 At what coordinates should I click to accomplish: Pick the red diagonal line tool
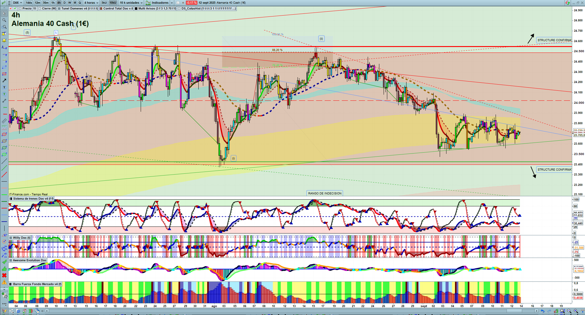pos(4,175)
